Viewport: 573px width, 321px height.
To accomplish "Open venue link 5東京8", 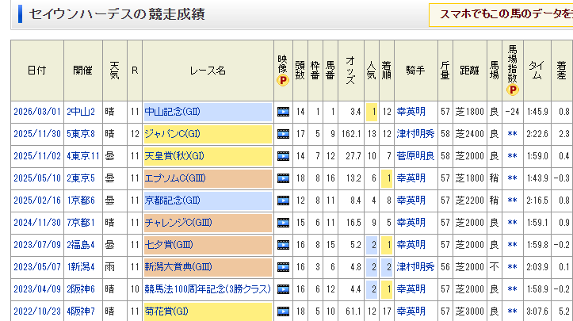I will click(81, 135).
